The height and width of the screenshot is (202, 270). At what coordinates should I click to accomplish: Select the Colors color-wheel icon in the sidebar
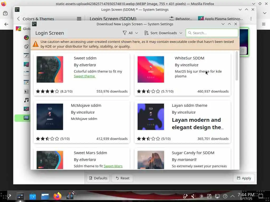26,37
